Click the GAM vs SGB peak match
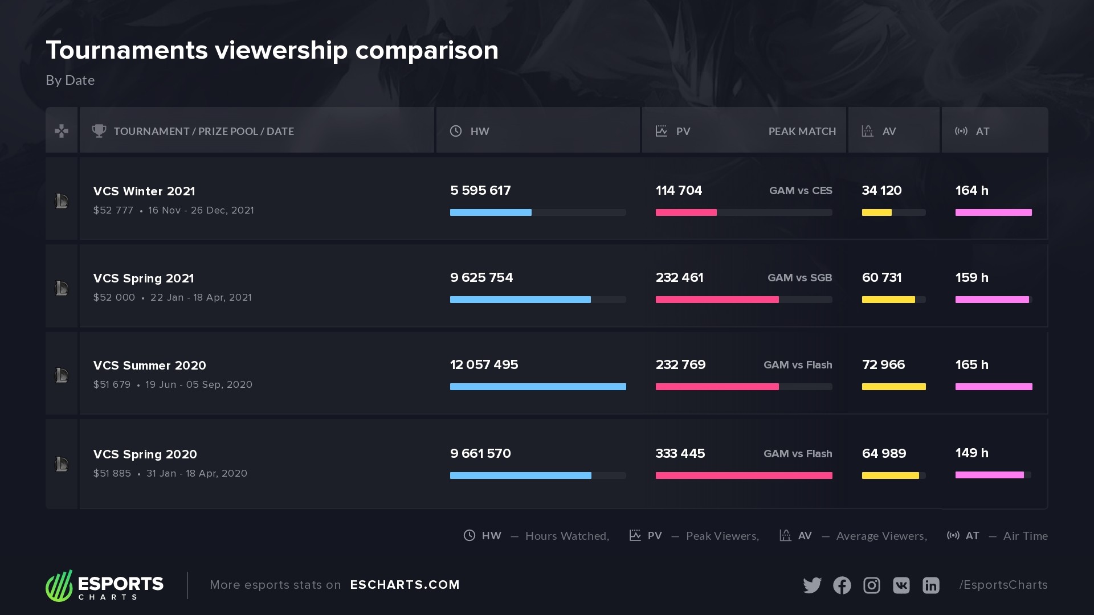1094x615 pixels. [799, 278]
